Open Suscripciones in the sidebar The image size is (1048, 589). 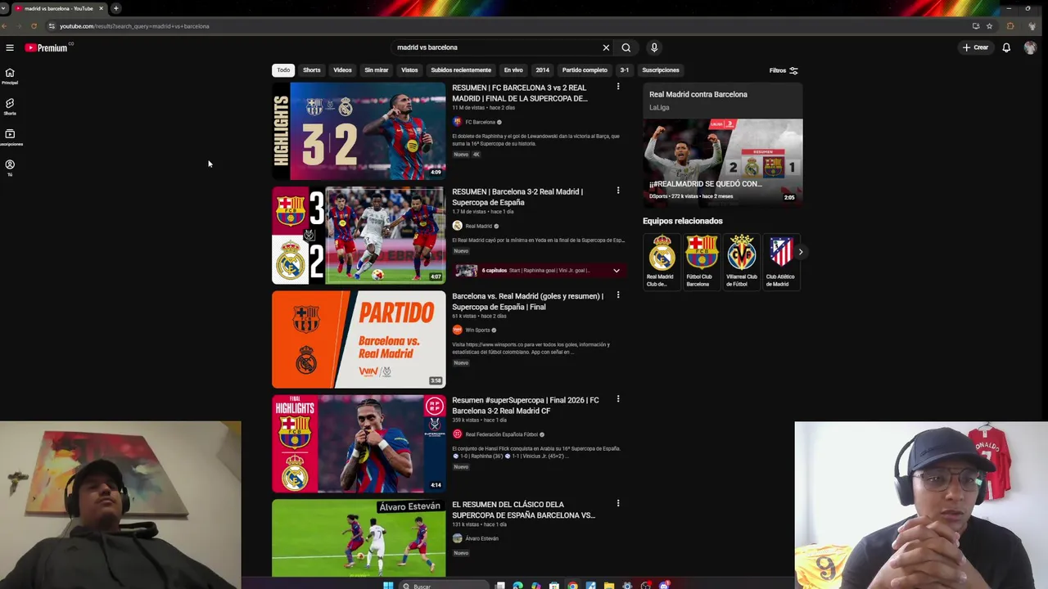pyautogui.click(x=10, y=137)
